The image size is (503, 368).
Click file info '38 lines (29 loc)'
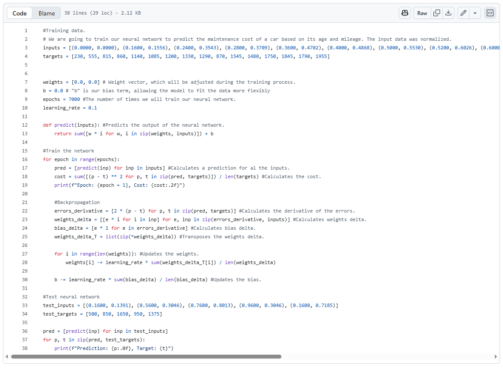[88, 13]
